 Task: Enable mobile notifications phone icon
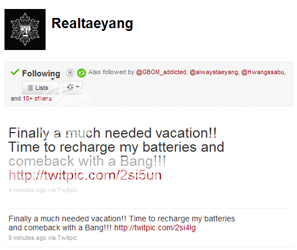coord(70,73)
